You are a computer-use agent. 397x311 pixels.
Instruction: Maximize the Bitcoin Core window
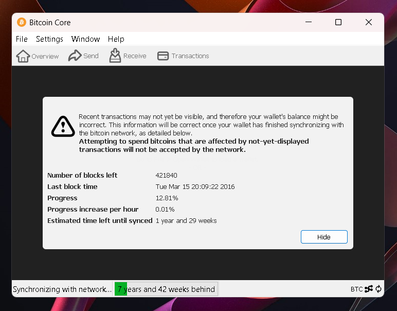(x=338, y=22)
